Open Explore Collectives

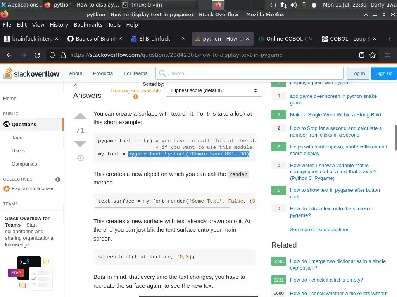click(29, 189)
